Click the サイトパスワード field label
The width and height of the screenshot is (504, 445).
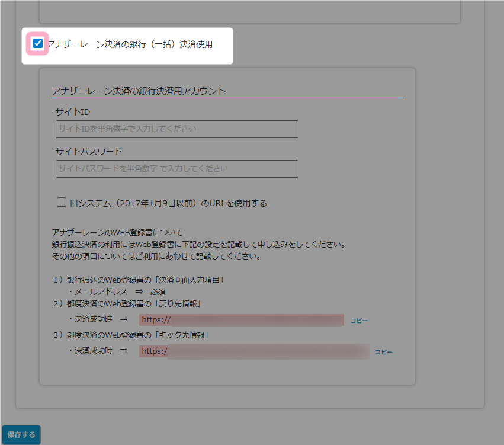(x=89, y=151)
